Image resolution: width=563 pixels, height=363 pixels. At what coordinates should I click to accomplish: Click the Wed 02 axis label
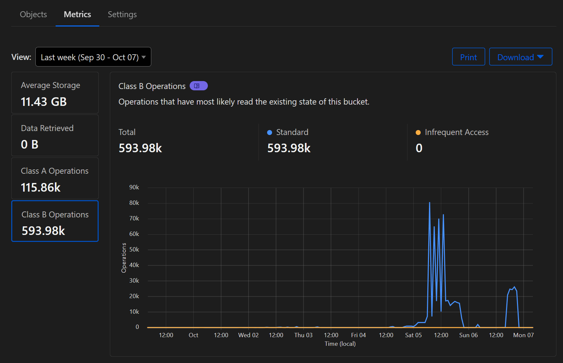click(249, 335)
